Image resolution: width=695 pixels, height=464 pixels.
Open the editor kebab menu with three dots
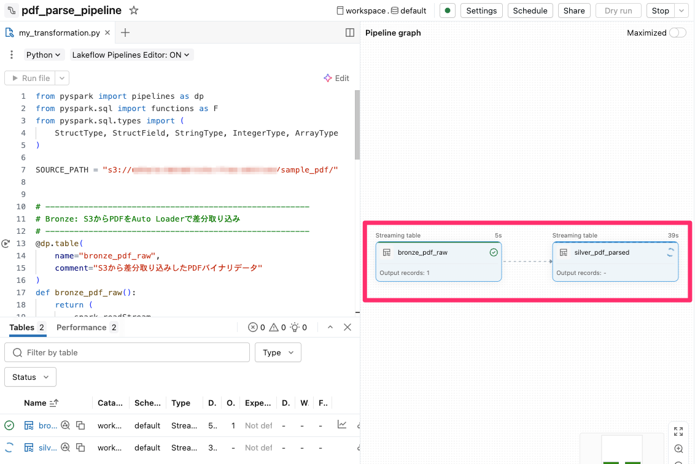(x=10, y=55)
